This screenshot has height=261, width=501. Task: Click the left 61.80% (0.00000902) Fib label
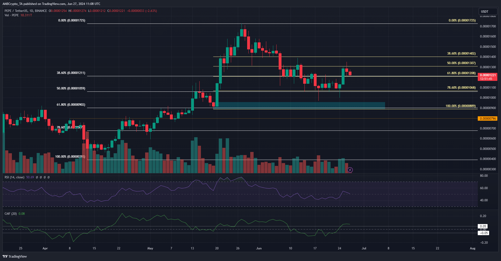(x=71, y=105)
